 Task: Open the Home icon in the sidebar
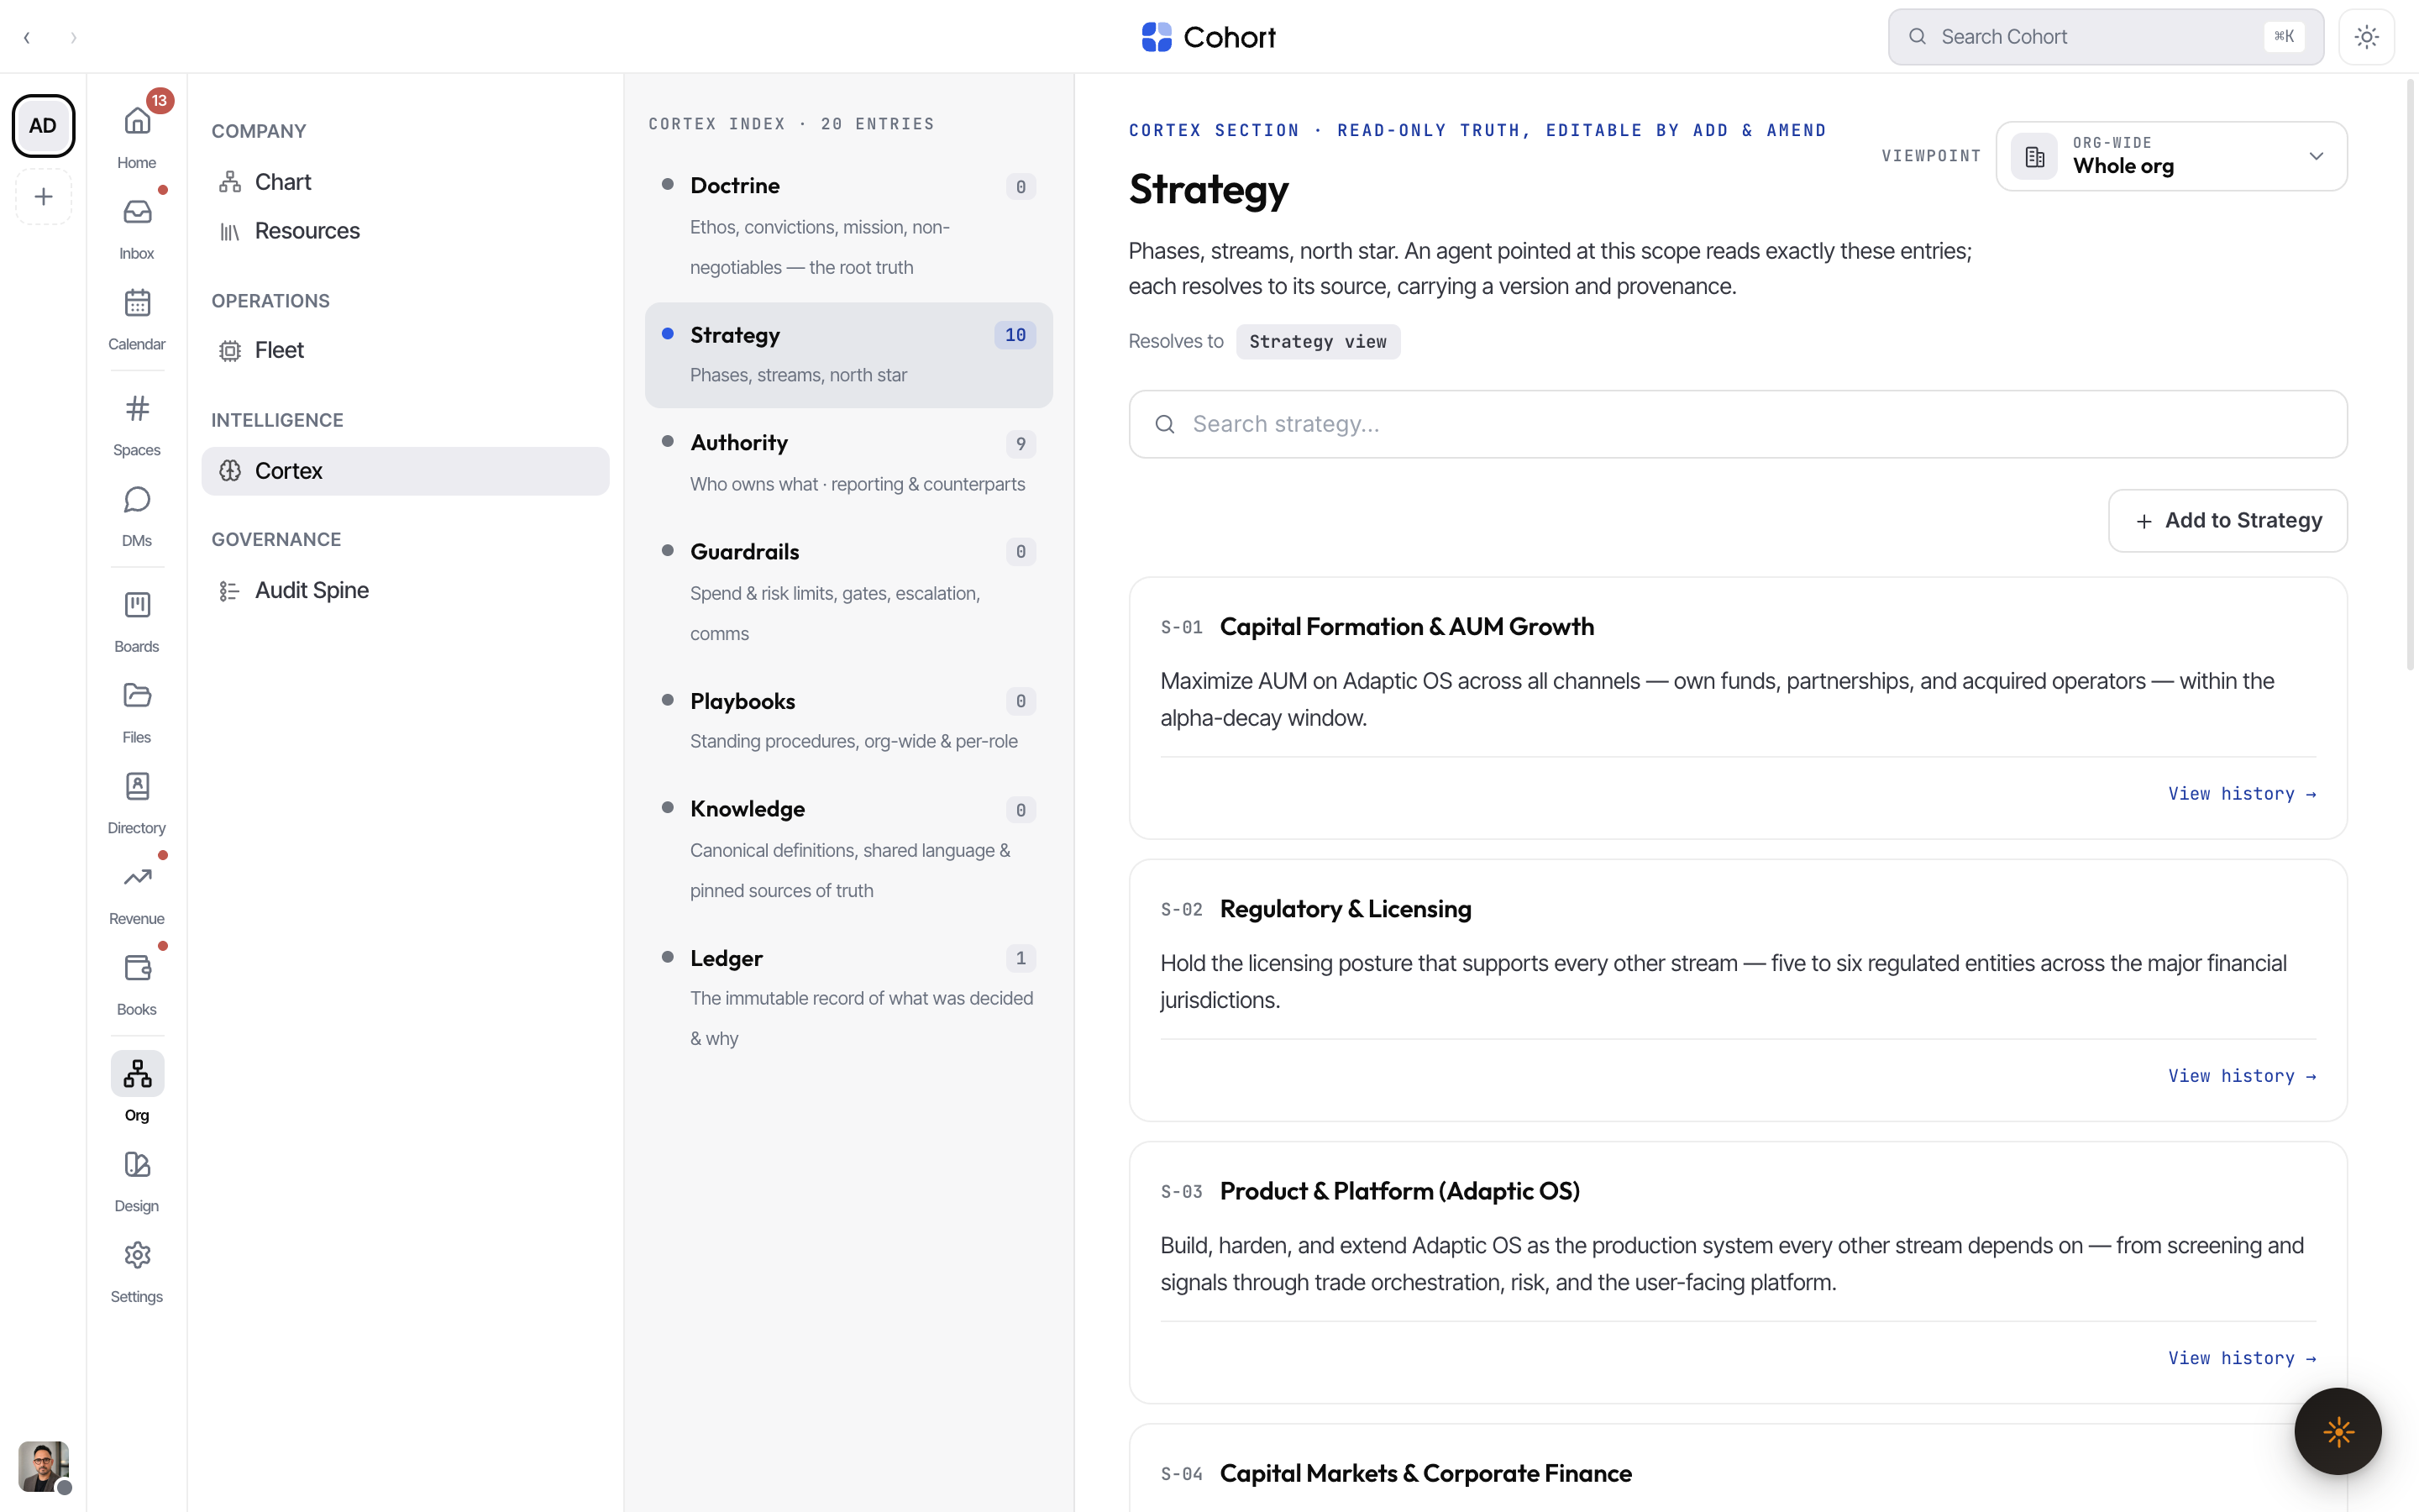(137, 122)
